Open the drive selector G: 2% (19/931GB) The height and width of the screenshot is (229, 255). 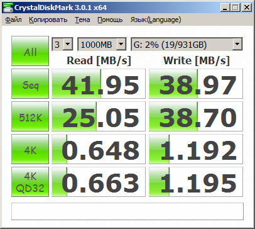coord(187,44)
